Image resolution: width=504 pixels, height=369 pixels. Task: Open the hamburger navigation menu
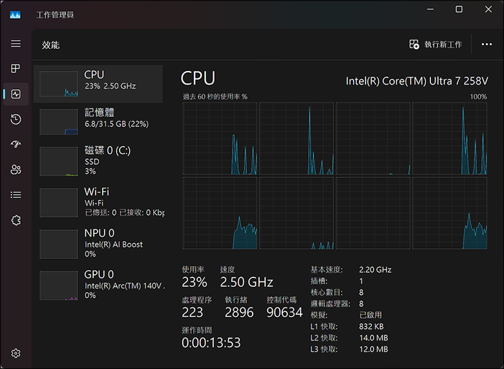click(x=16, y=44)
